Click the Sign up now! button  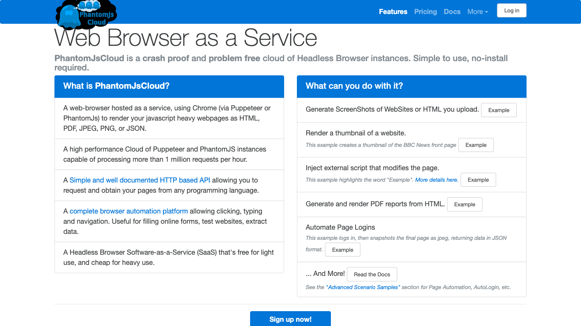click(x=290, y=319)
